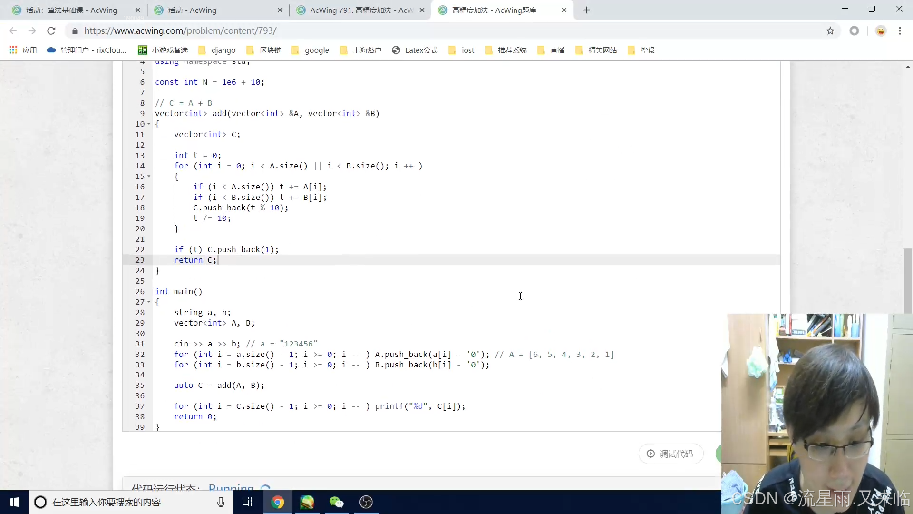Collapse code fold arrow at line 10
The width and height of the screenshot is (913, 514).
[x=149, y=124]
